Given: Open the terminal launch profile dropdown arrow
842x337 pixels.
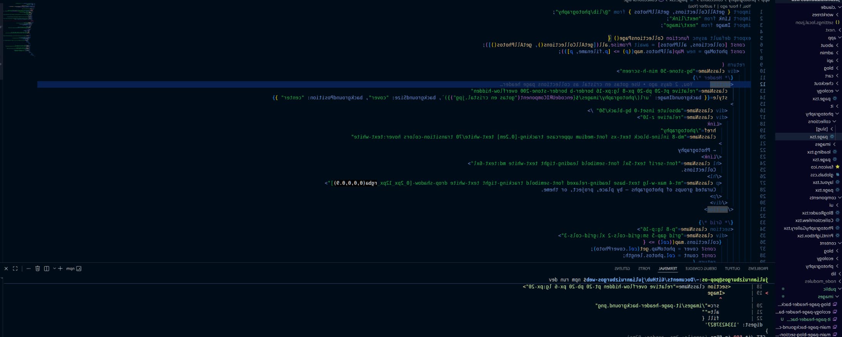Looking at the screenshot, I should pyautogui.click(x=55, y=269).
